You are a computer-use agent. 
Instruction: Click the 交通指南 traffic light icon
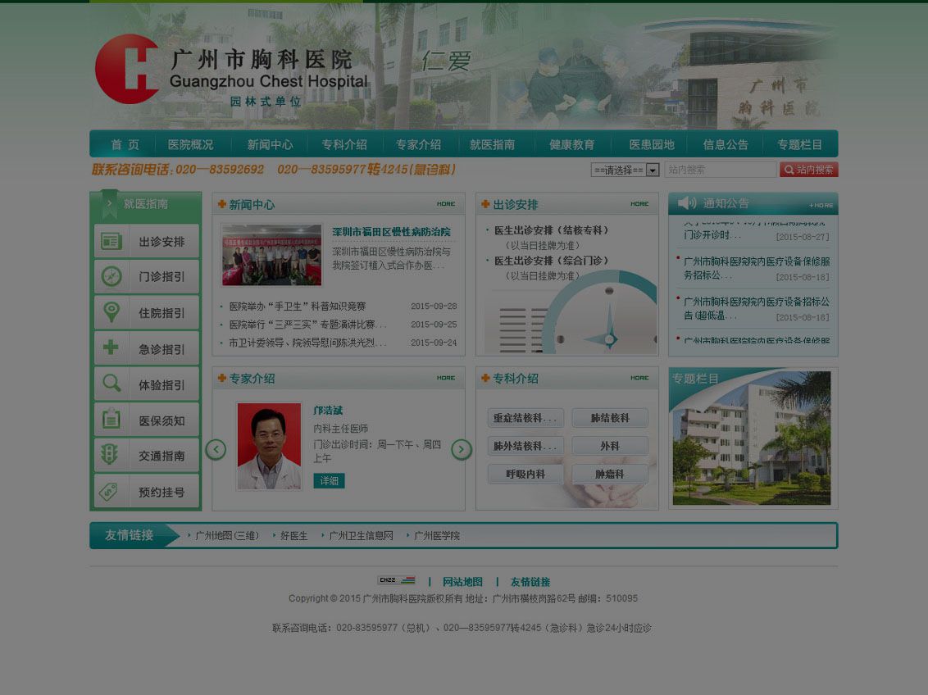[x=110, y=455]
